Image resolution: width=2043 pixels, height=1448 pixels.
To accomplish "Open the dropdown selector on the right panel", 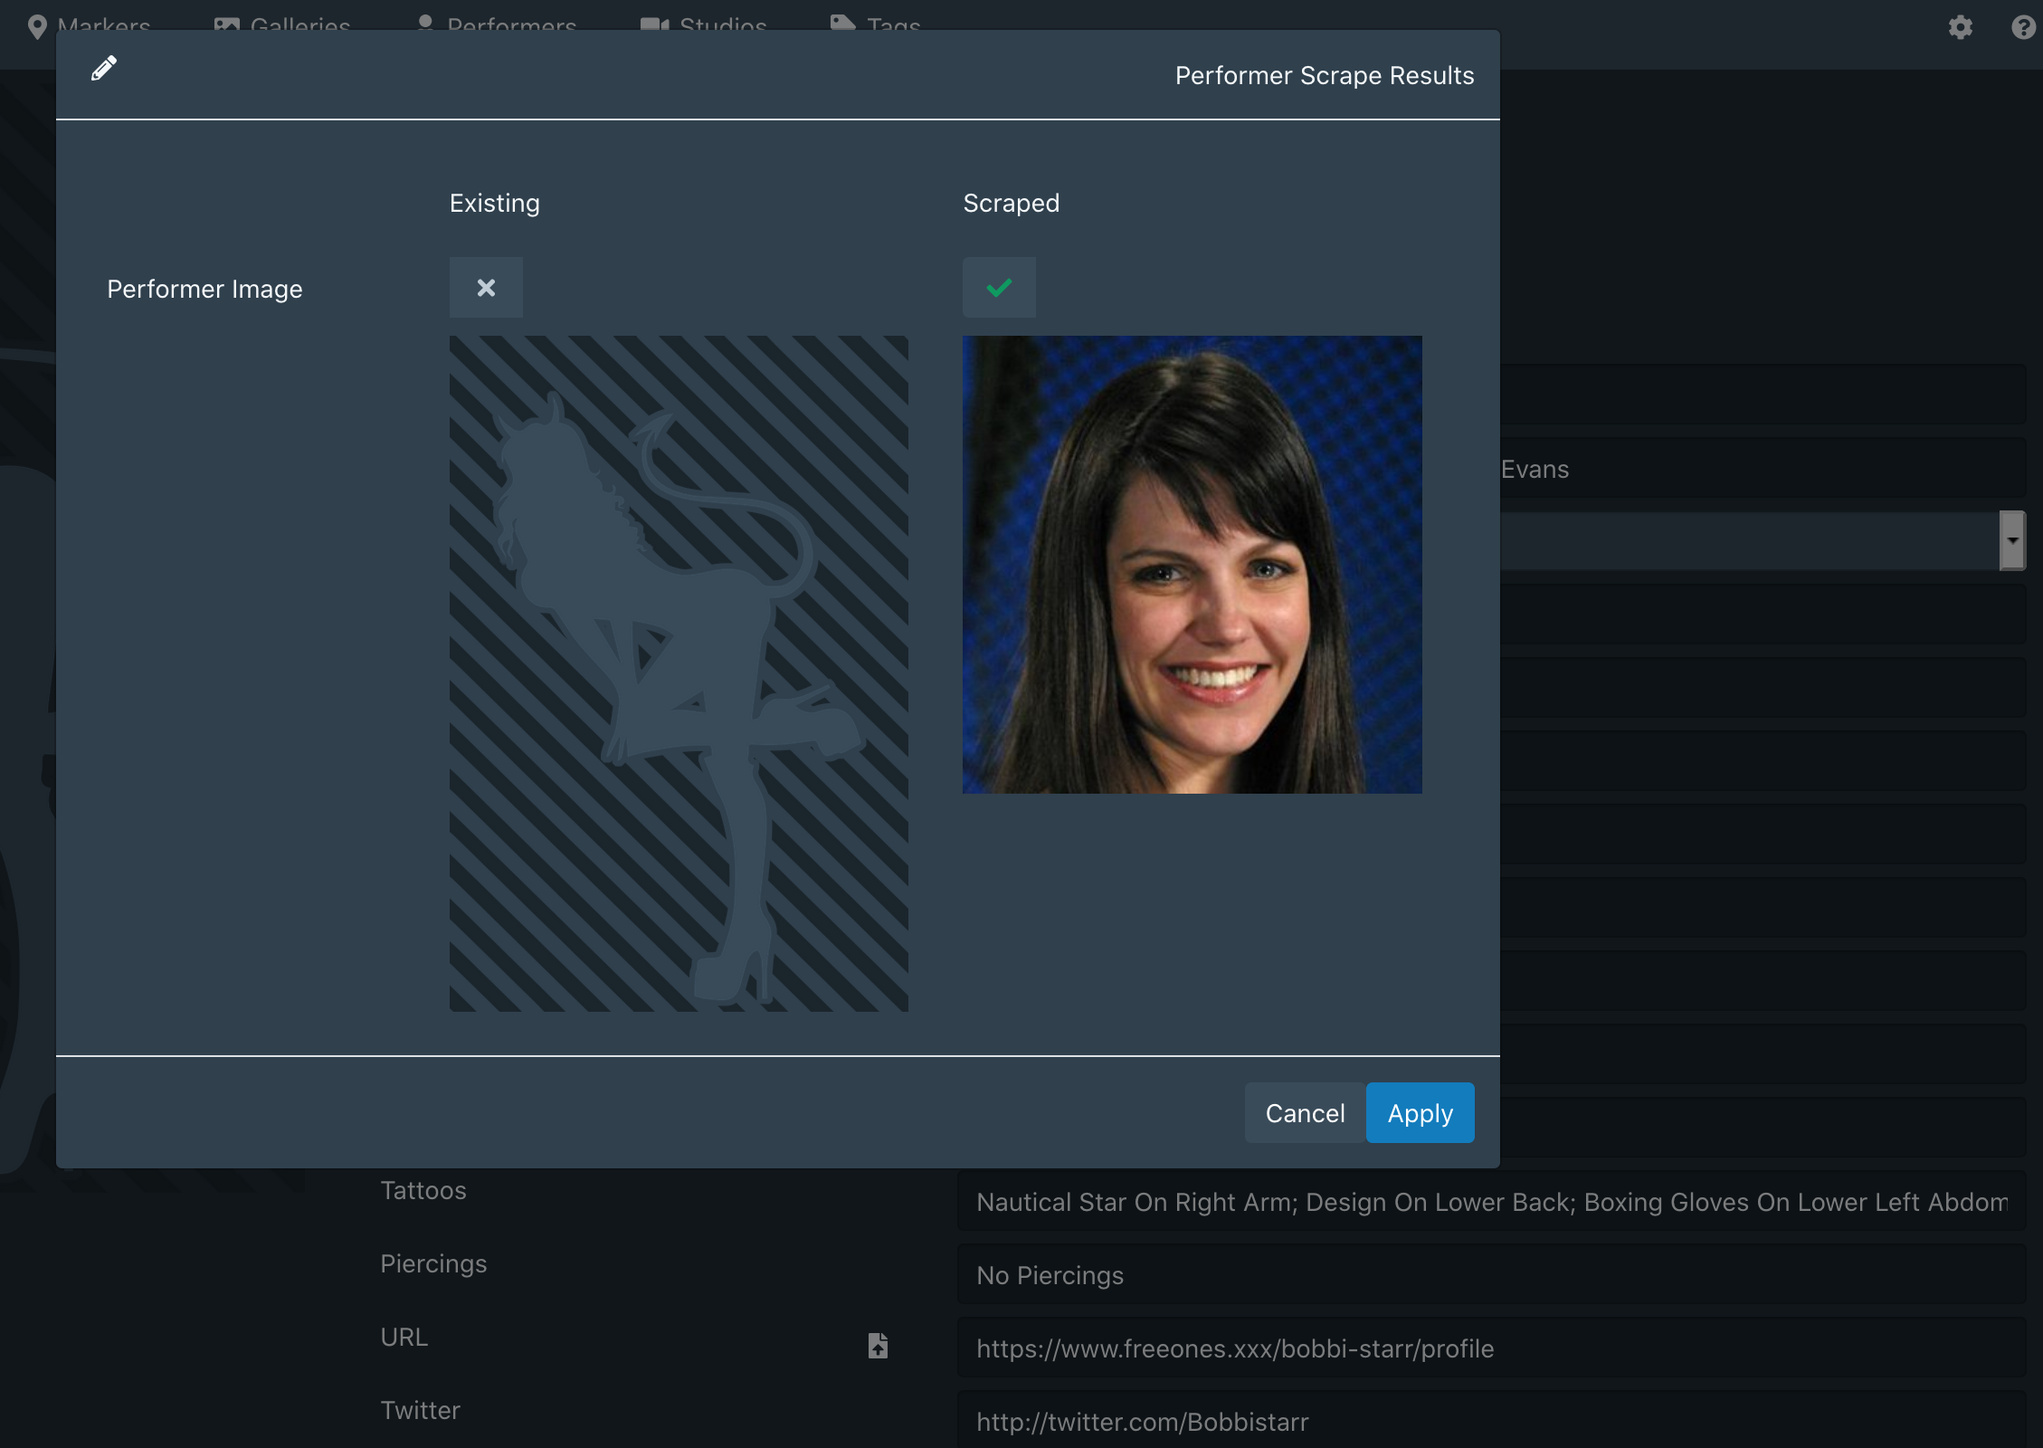I will [x=2012, y=539].
